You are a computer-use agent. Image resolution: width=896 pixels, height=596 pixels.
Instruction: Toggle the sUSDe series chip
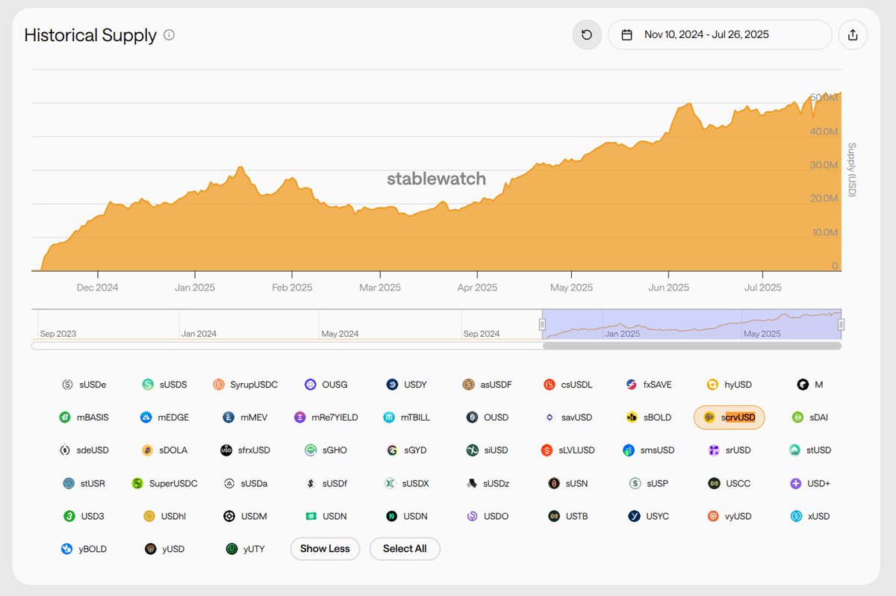coord(84,385)
